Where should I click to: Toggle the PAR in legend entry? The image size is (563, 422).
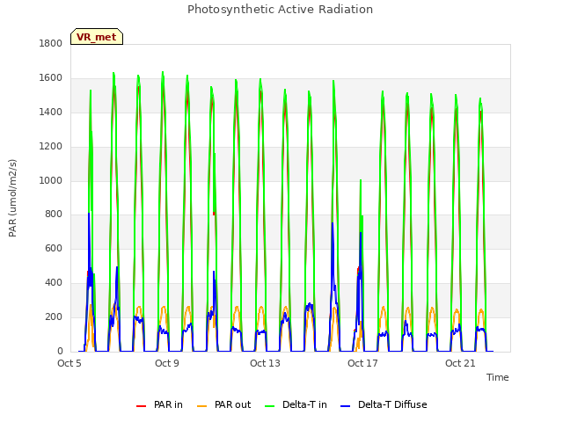point(159,404)
